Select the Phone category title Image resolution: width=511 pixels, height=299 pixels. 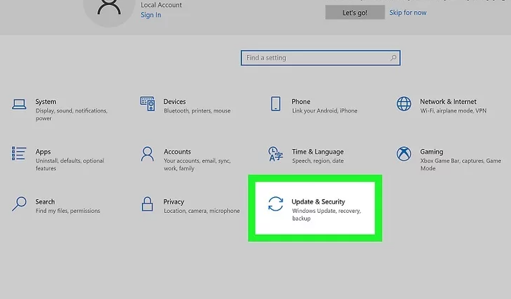click(301, 102)
